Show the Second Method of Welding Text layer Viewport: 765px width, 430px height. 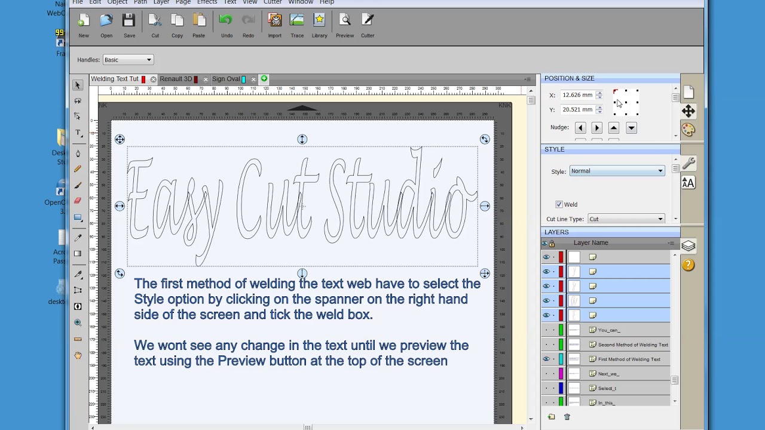click(x=546, y=345)
